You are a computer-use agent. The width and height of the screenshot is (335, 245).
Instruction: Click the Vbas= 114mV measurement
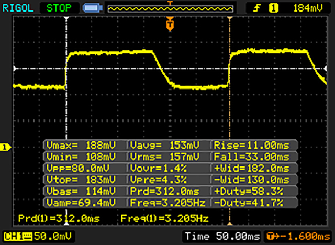81,191
